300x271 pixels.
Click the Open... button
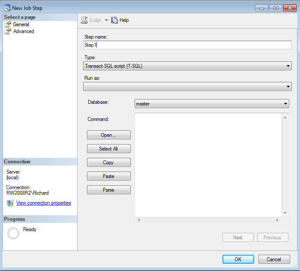109,135
